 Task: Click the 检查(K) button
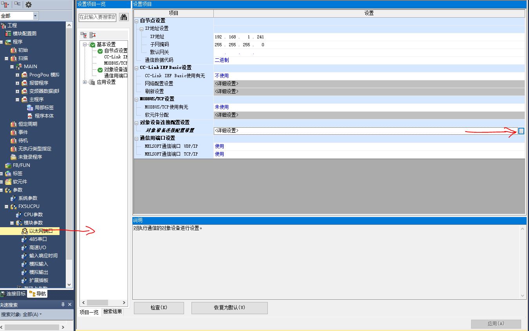tap(159, 308)
